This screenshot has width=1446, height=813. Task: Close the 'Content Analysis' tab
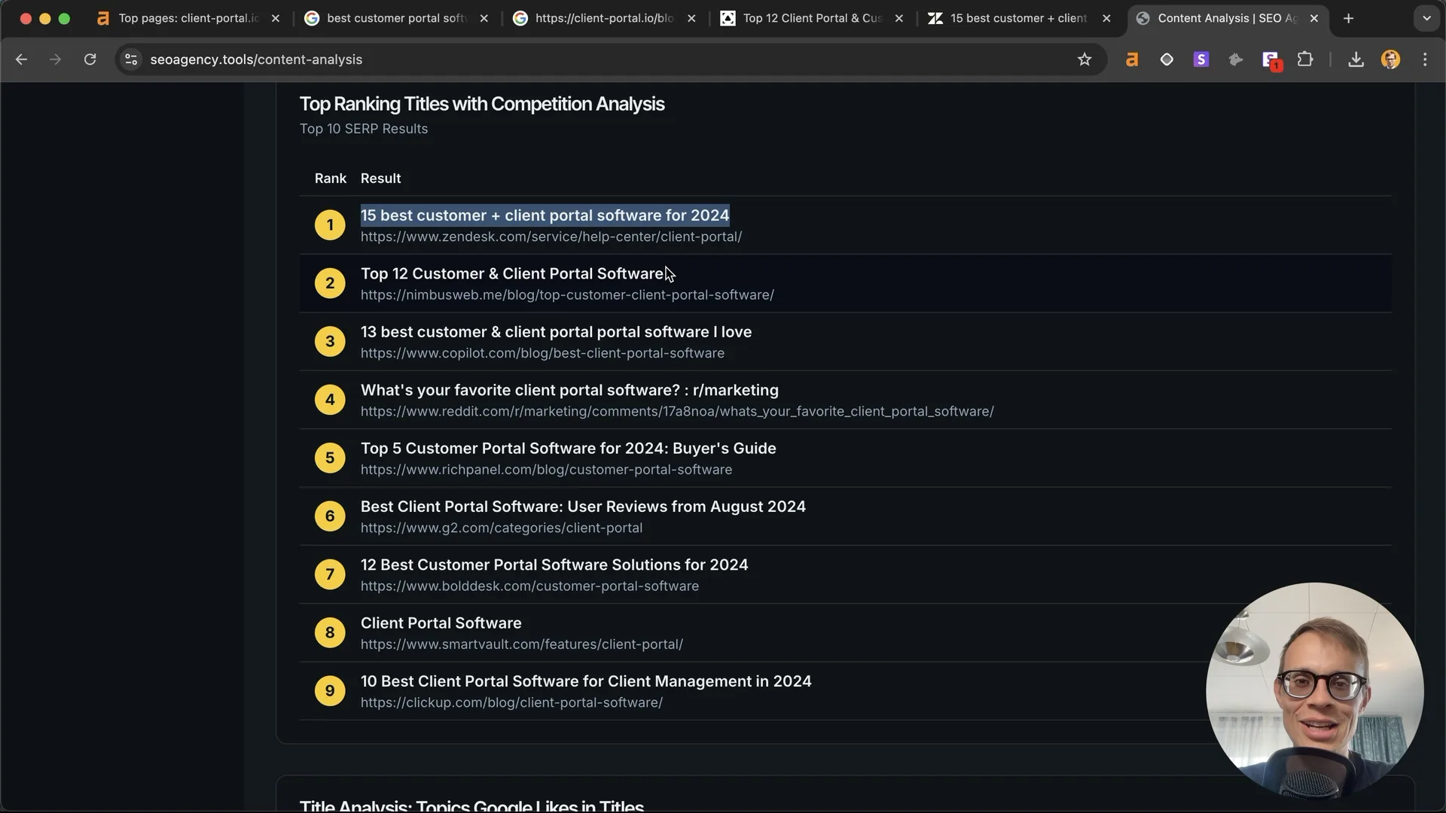(1314, 18)
